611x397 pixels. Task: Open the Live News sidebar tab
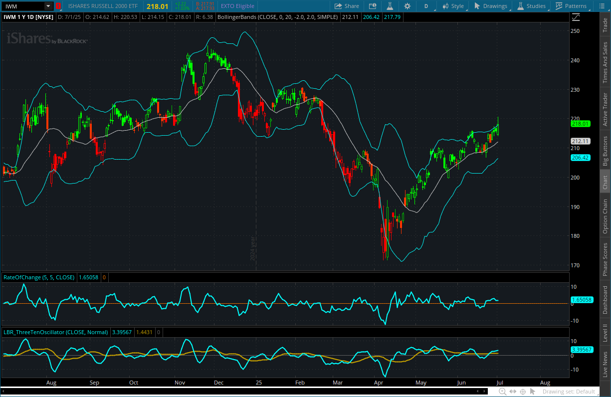[x=605, y=364]
